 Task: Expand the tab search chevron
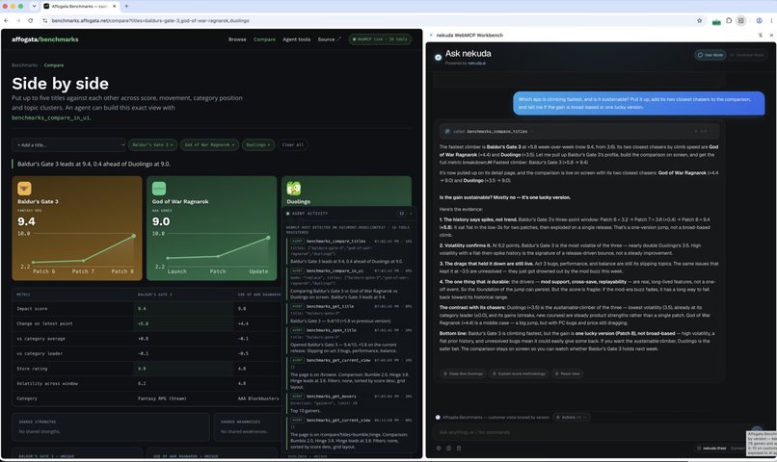(x=34, y=6)
